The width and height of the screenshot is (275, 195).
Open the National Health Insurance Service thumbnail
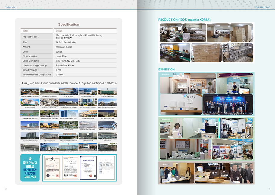(68, 114)
